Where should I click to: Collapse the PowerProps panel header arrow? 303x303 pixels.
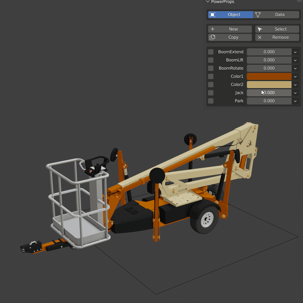point(208,2)
